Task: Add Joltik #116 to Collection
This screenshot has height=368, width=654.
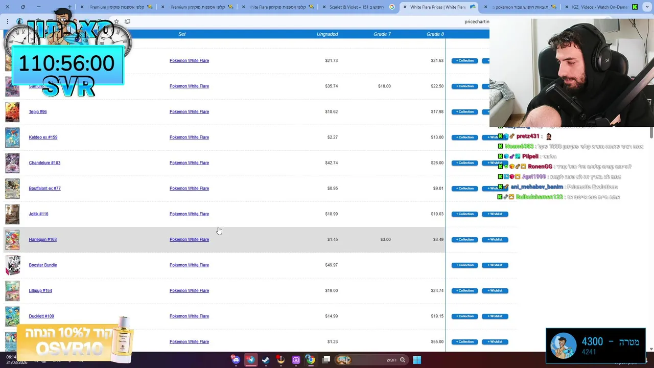Action: (x=464, y=214)
